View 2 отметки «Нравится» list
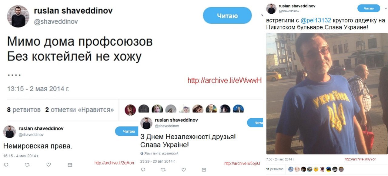 pos(80,110)
